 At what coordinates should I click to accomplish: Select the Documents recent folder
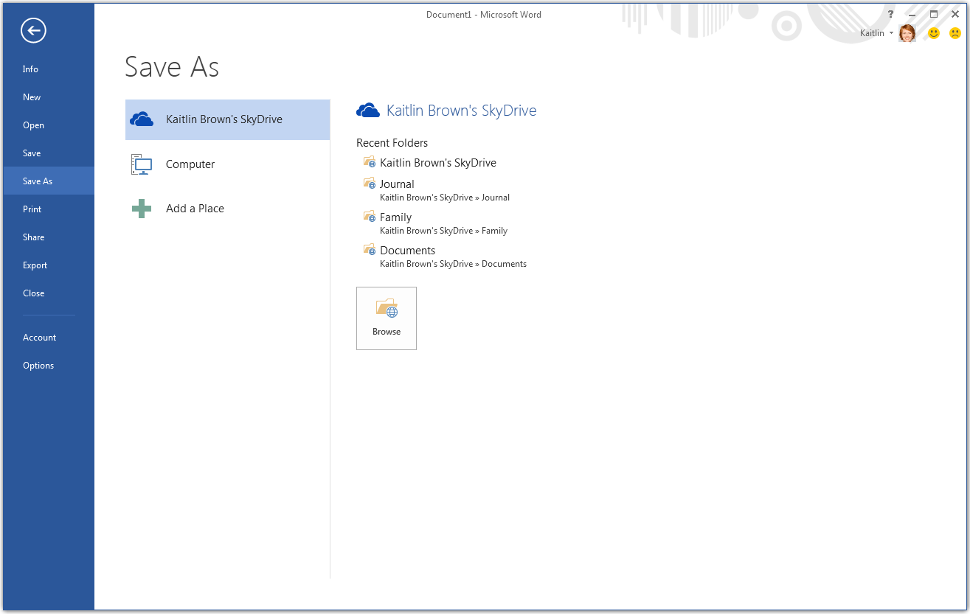pyautogui.click(x=407, y=251)
